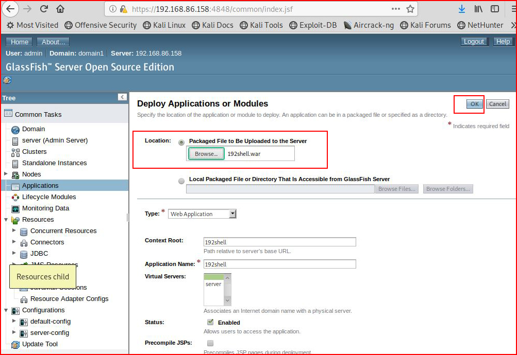517x355 pixels.
Task: Go back with the browser back arrow
Action: pos(10,9)
